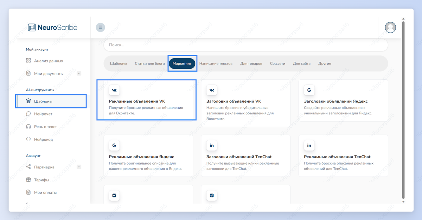
Task: Click VK icon on Заголовки объявлений VK card
Action: pos(212,90)
